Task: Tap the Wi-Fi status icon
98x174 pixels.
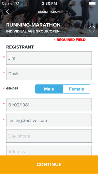Action: click(17, 3)
